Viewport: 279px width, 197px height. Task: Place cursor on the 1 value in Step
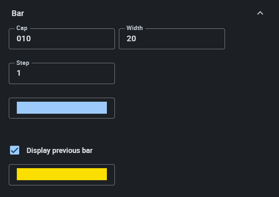[19, 73]
